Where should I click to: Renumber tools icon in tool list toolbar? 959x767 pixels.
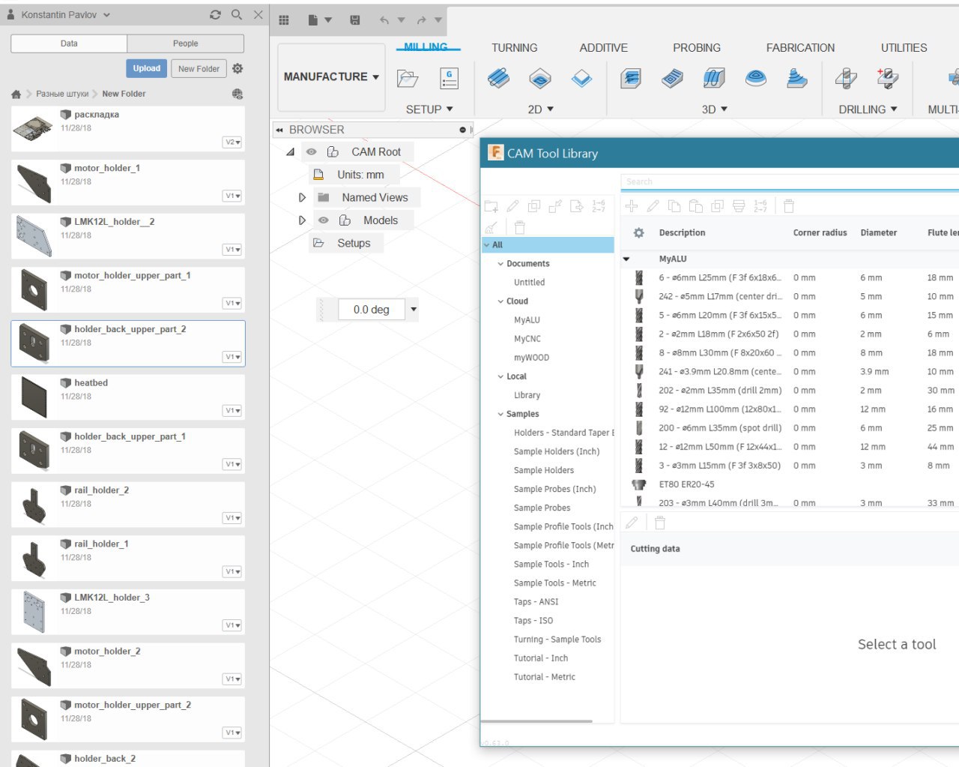coord(760,206)
